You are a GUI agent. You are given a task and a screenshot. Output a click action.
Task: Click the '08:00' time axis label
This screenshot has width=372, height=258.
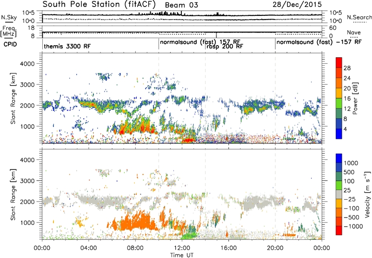(135, 248)
